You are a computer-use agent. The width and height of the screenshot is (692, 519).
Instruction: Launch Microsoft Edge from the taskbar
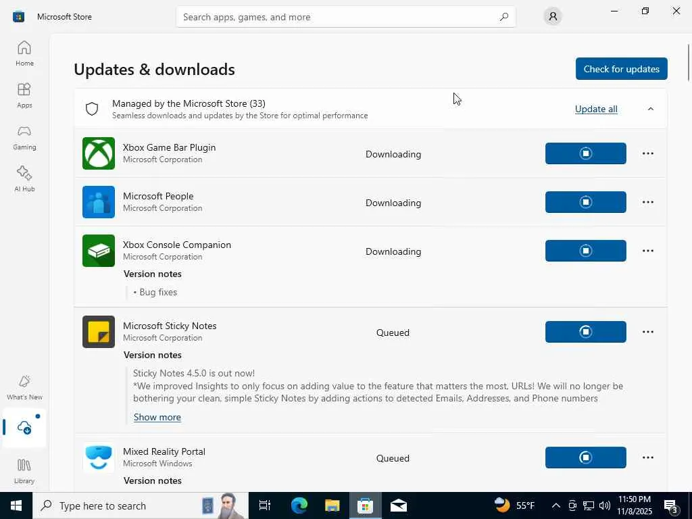tap(299, 505)
